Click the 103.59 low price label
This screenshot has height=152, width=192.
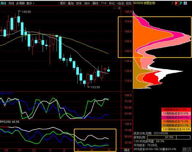(x=95, y=87)
